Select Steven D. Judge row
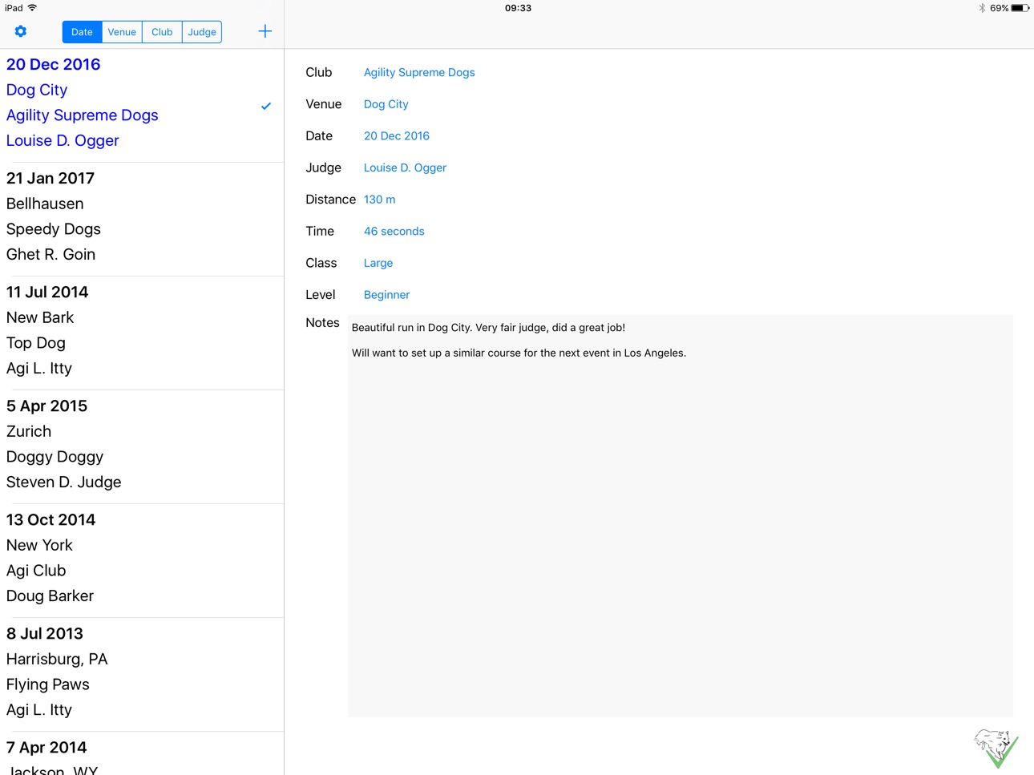Screen dimensions: 1034x775 coord(64,482)
